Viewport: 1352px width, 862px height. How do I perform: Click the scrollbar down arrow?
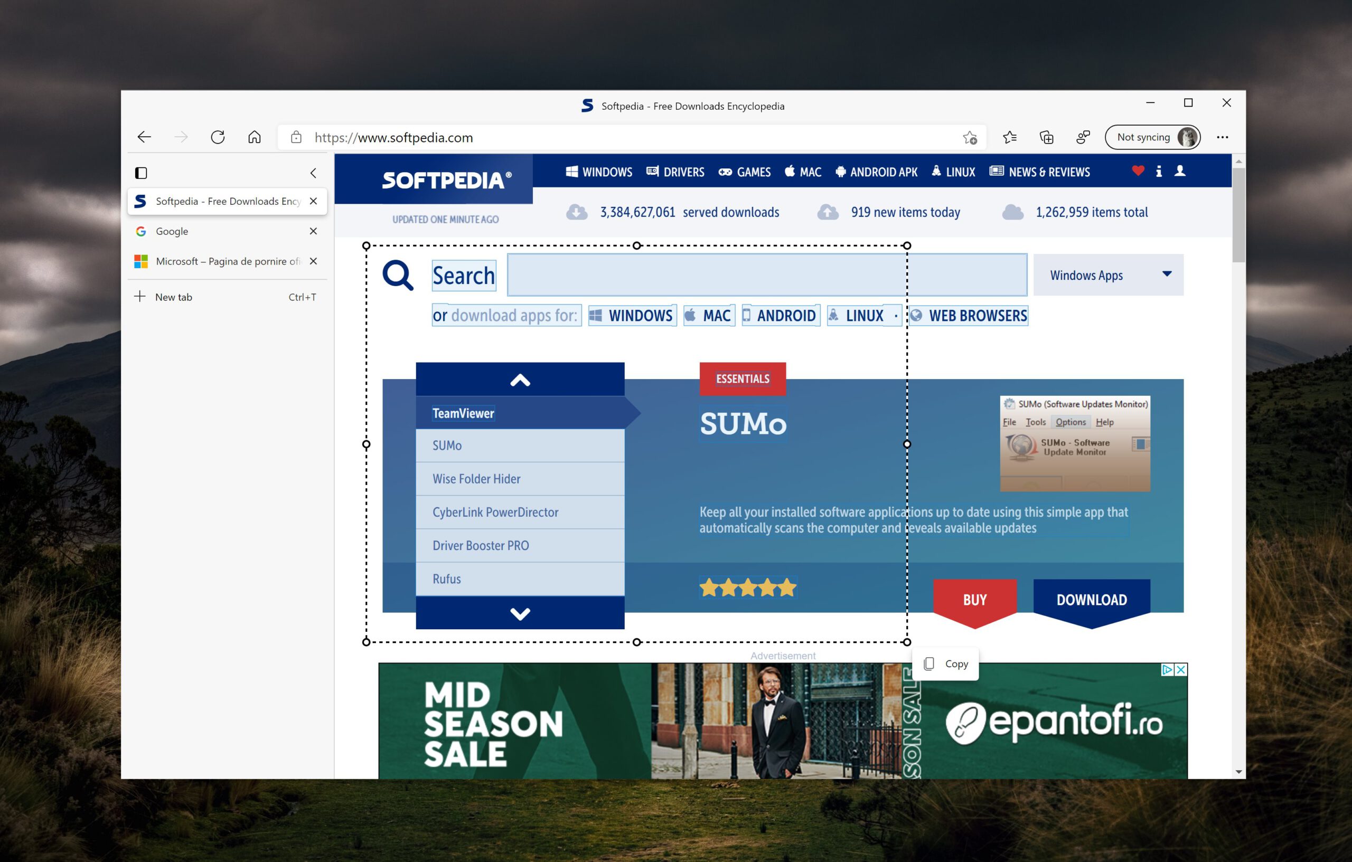pos(1238,772)
